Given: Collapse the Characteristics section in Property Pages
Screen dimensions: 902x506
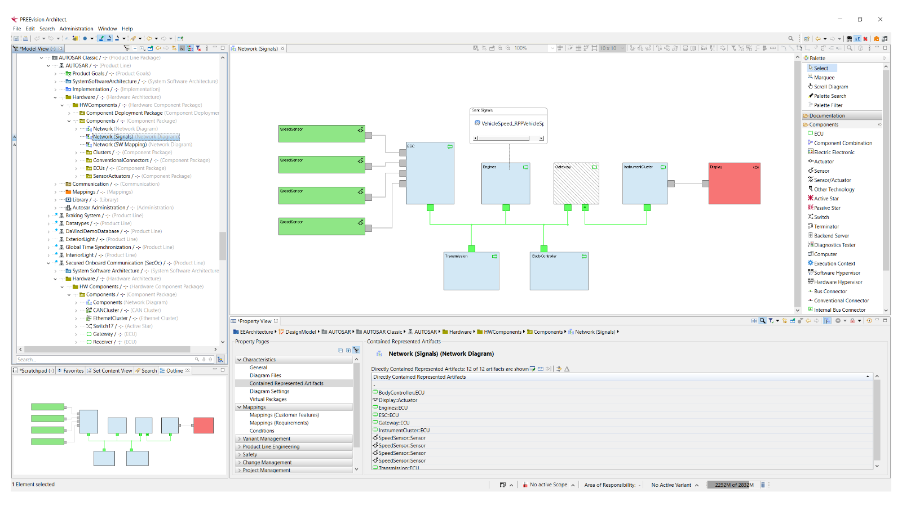Looking at the screenshot, I should pyautogui.click(x=239, y=360).
